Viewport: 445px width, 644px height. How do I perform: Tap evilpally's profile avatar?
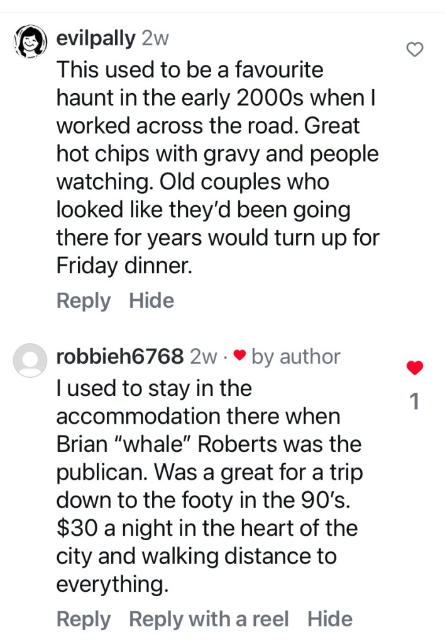click(30, 43)
